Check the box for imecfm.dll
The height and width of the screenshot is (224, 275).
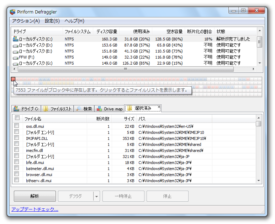tap(17, 149)
